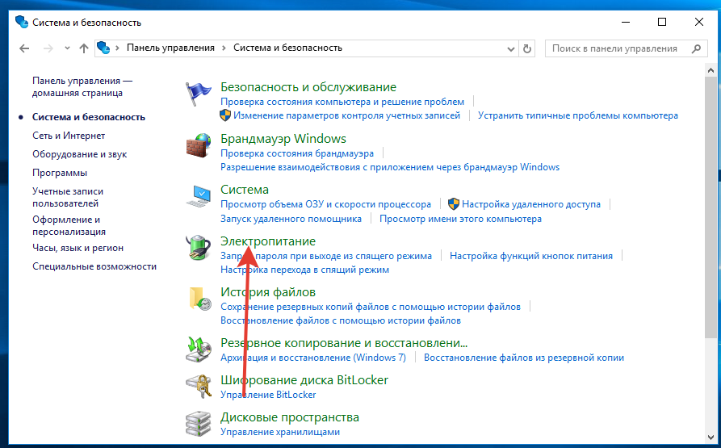Click Настройка перехода в спящий режим
This screenshot has width=721, height=448.
click(x=304, y=270)
